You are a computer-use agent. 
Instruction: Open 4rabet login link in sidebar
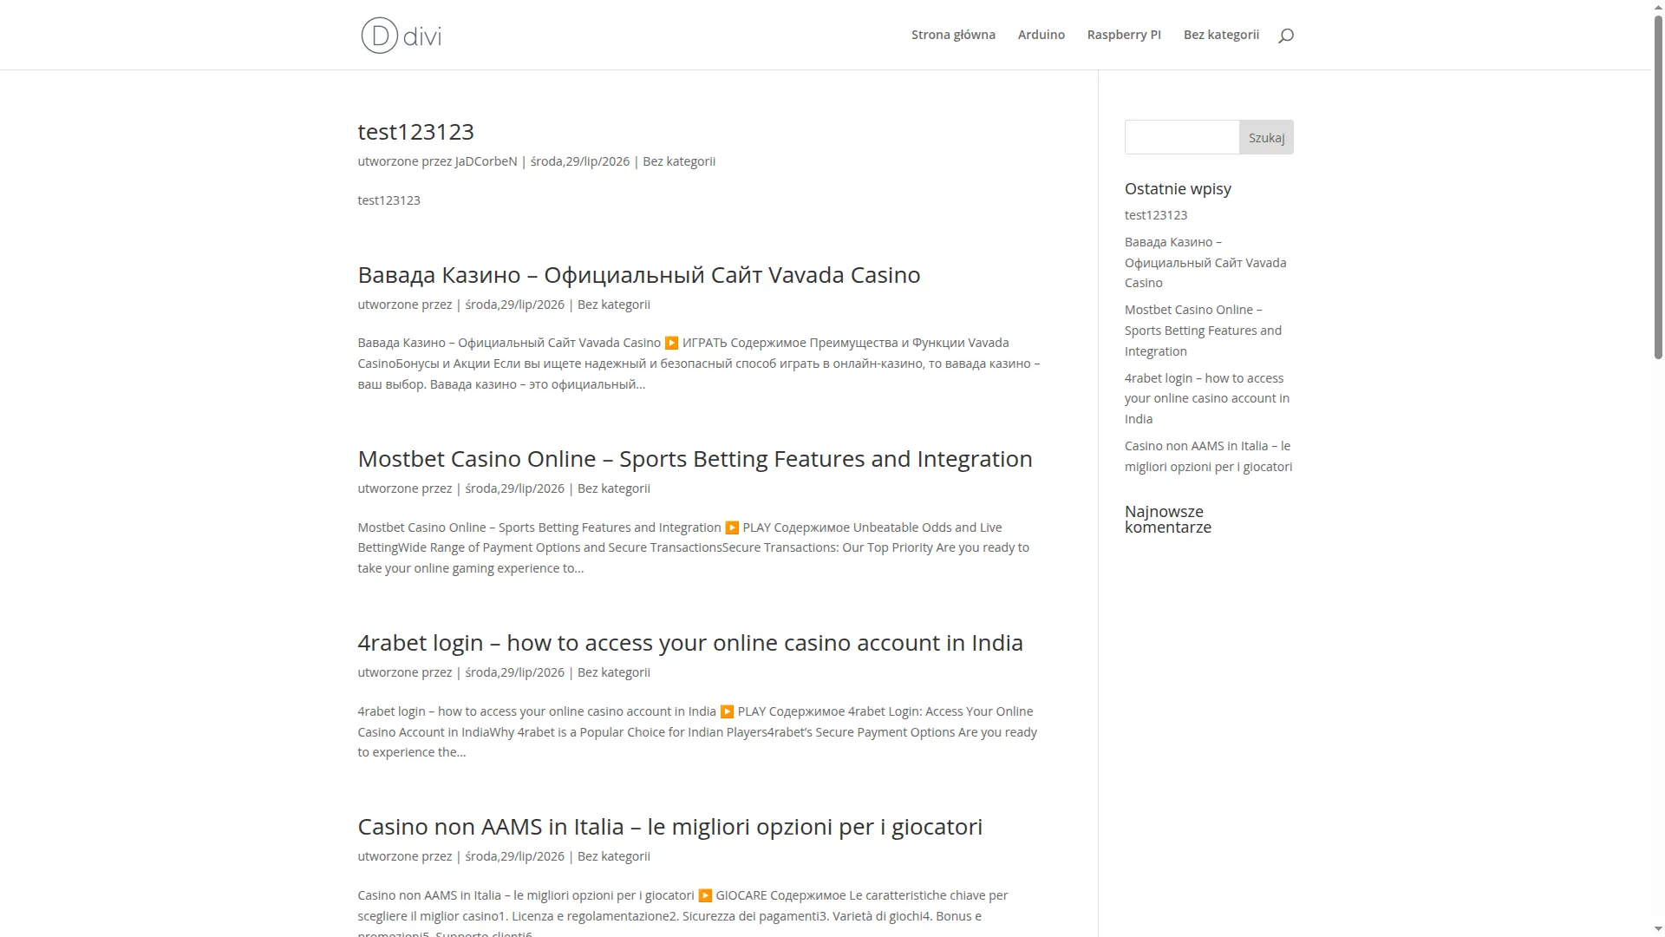click(1207, 398)
